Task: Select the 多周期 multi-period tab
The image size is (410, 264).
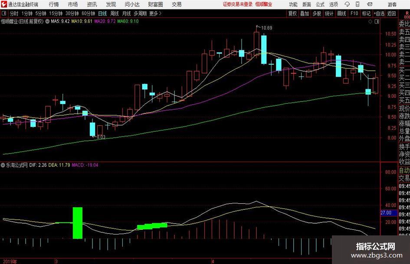Action: click(x=140, y=13)
